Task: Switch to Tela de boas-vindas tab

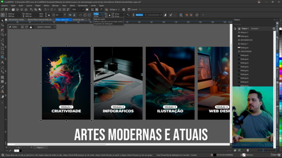Action: click(16, 19)
